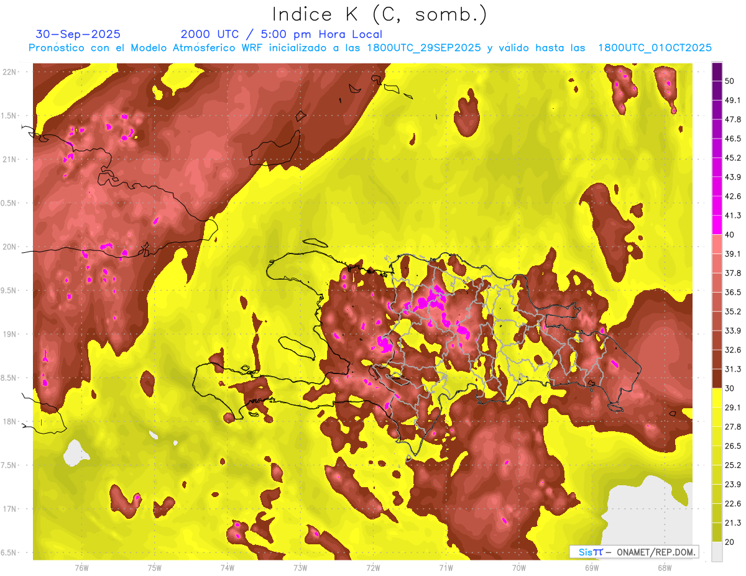
Task: Click the "29.1" colorbar value
Action: (x=734, y=408)
